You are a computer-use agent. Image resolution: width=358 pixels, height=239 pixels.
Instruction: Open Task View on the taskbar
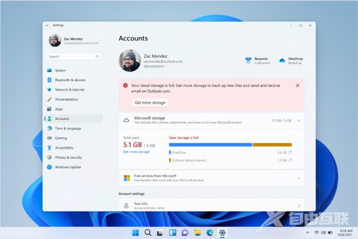pos(160,233)
